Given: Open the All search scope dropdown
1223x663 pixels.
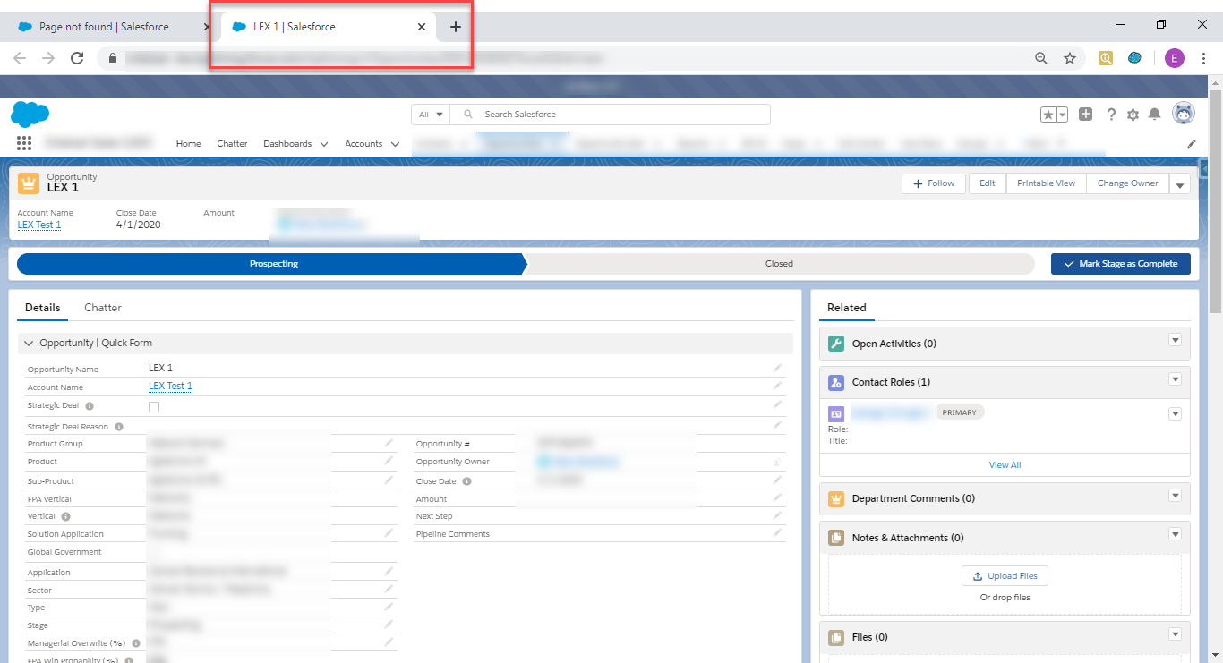Looking at the screenshot, I should (430, 115).
